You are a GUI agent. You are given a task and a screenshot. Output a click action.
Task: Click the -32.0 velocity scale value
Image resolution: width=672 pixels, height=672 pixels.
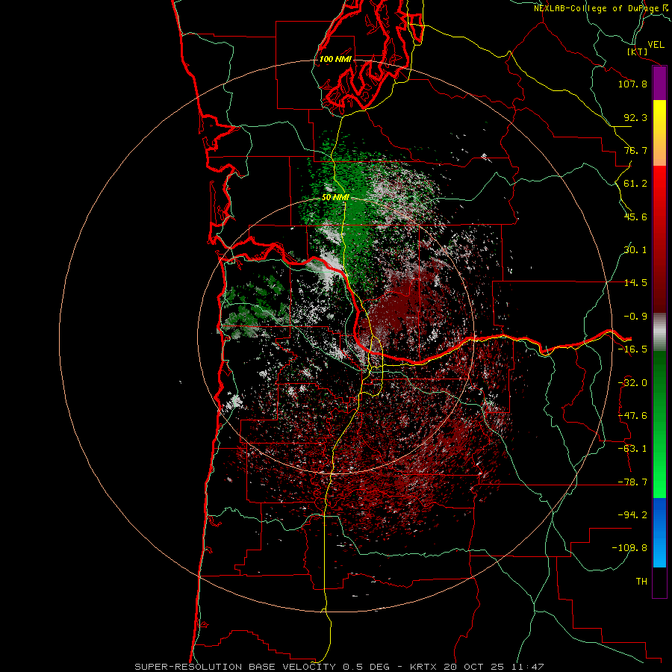click(632, 383)
